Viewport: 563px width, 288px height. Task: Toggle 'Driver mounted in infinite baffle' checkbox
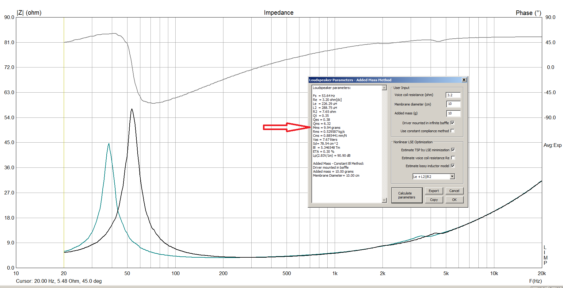coord(452,123)
